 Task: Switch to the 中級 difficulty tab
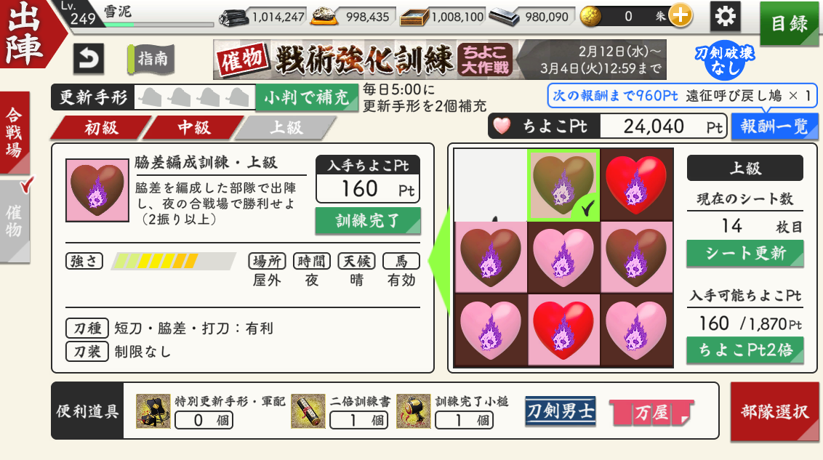coord(193,127)
